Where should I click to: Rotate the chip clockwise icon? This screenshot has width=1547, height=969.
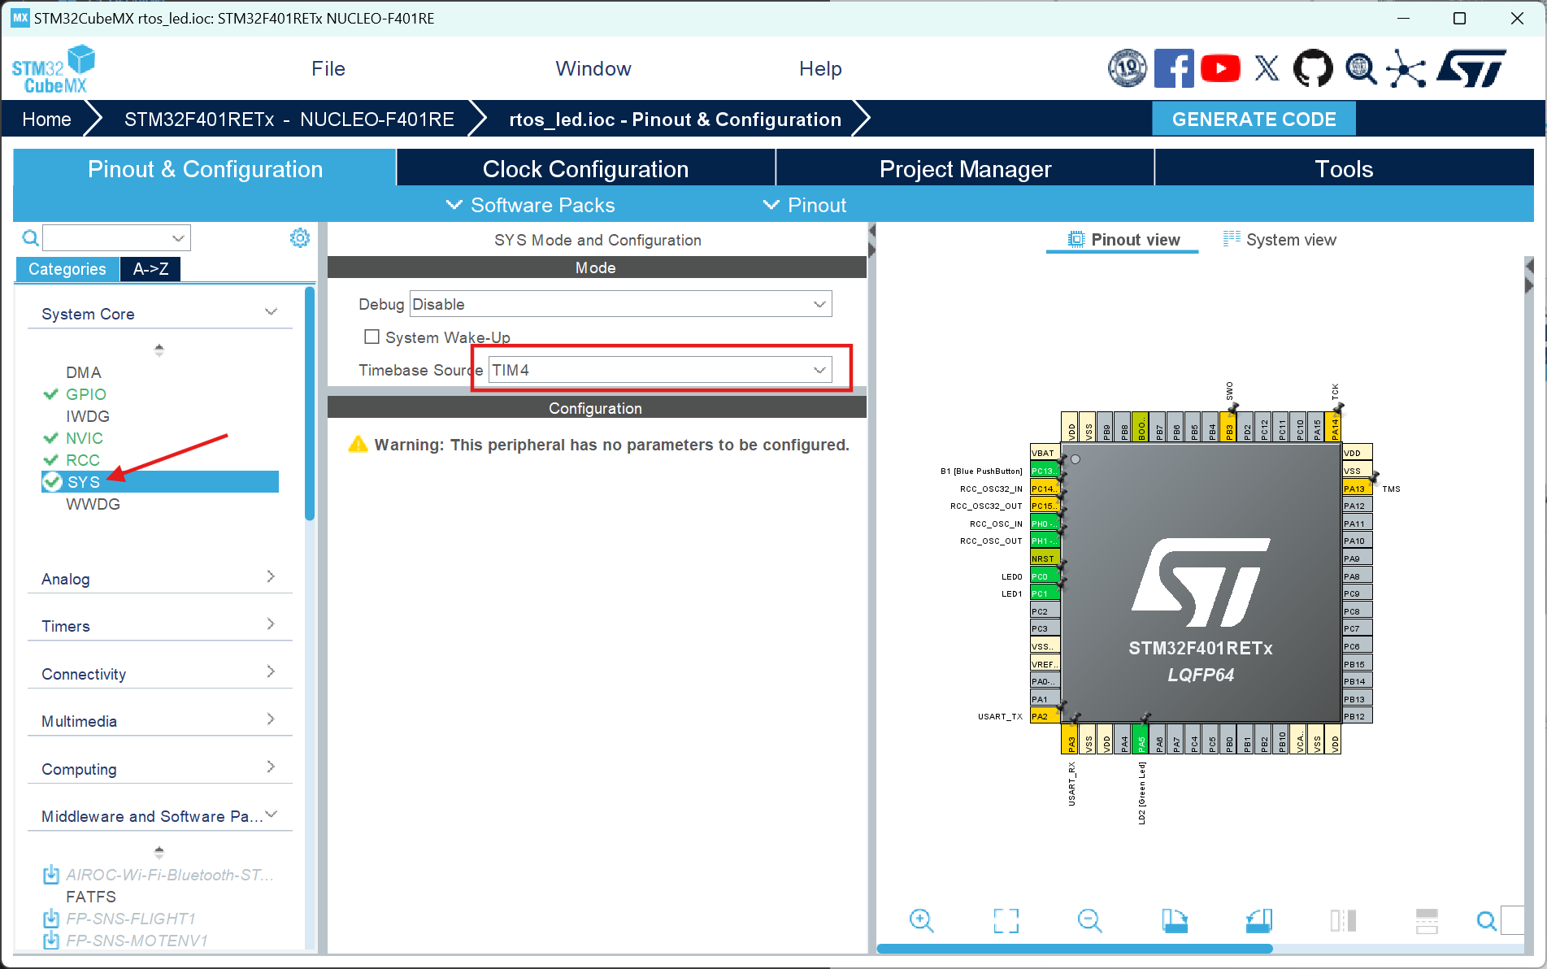coord(1175,921)
